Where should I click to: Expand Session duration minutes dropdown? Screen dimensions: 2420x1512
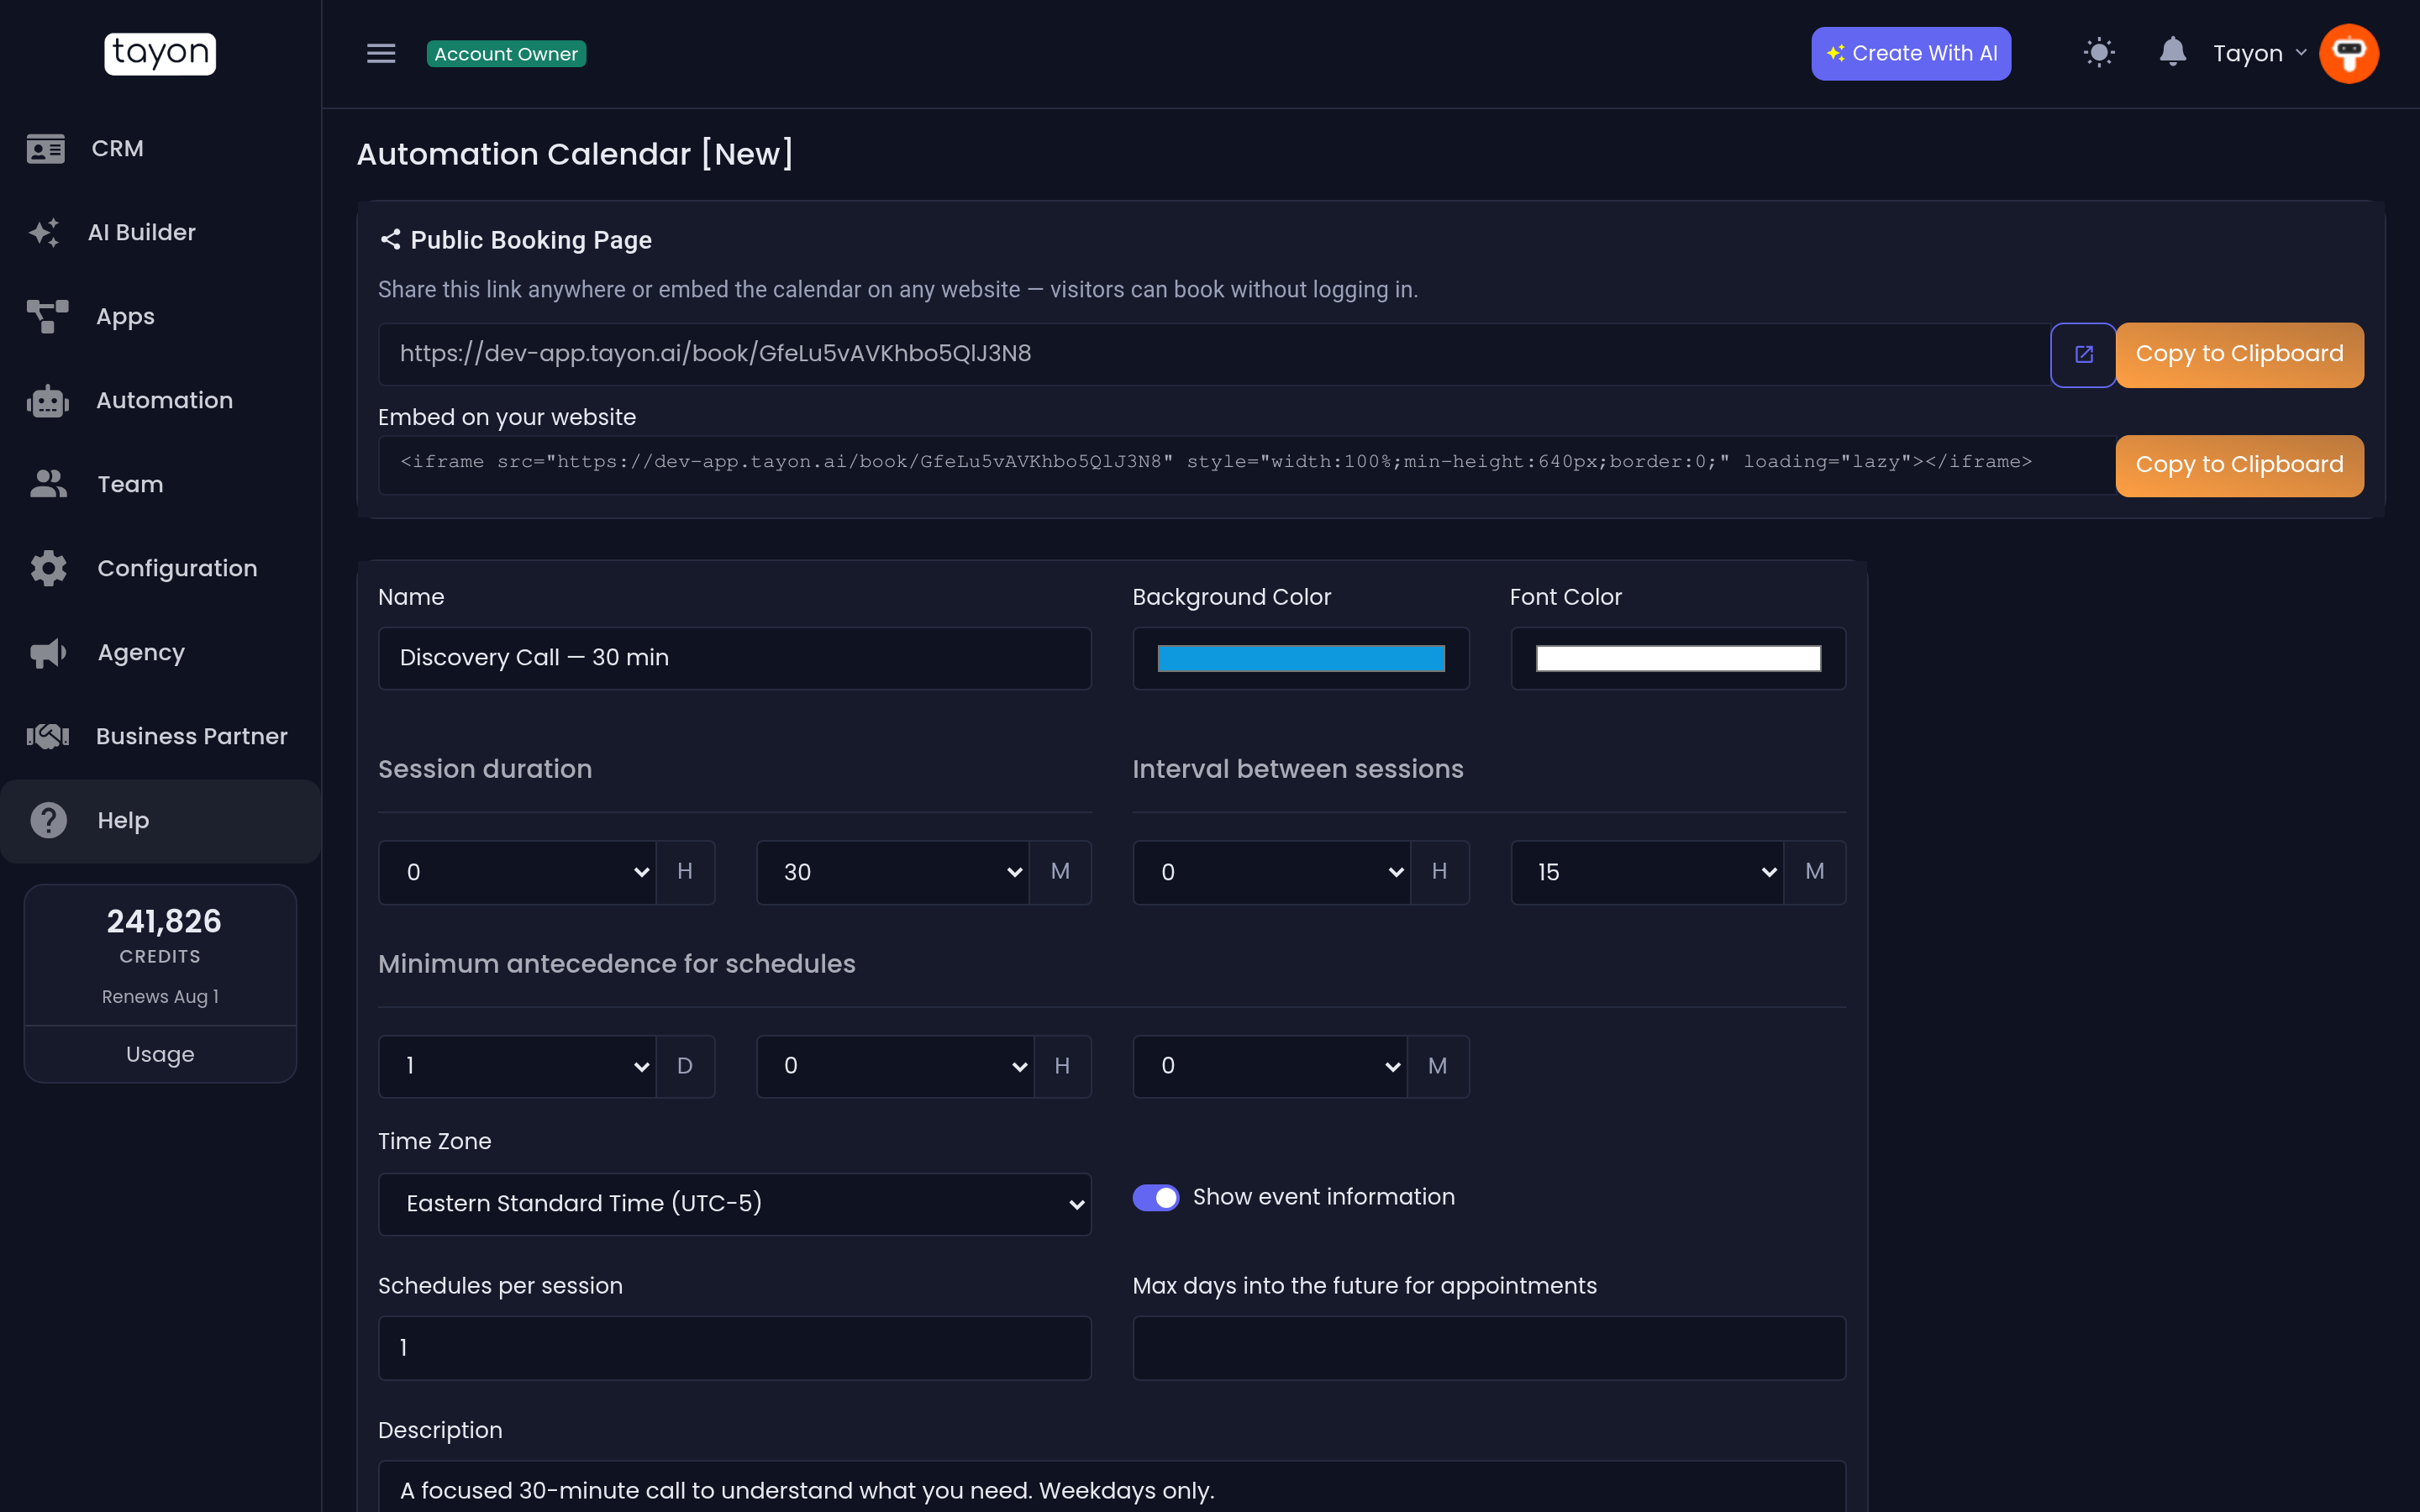pos(893,872)
